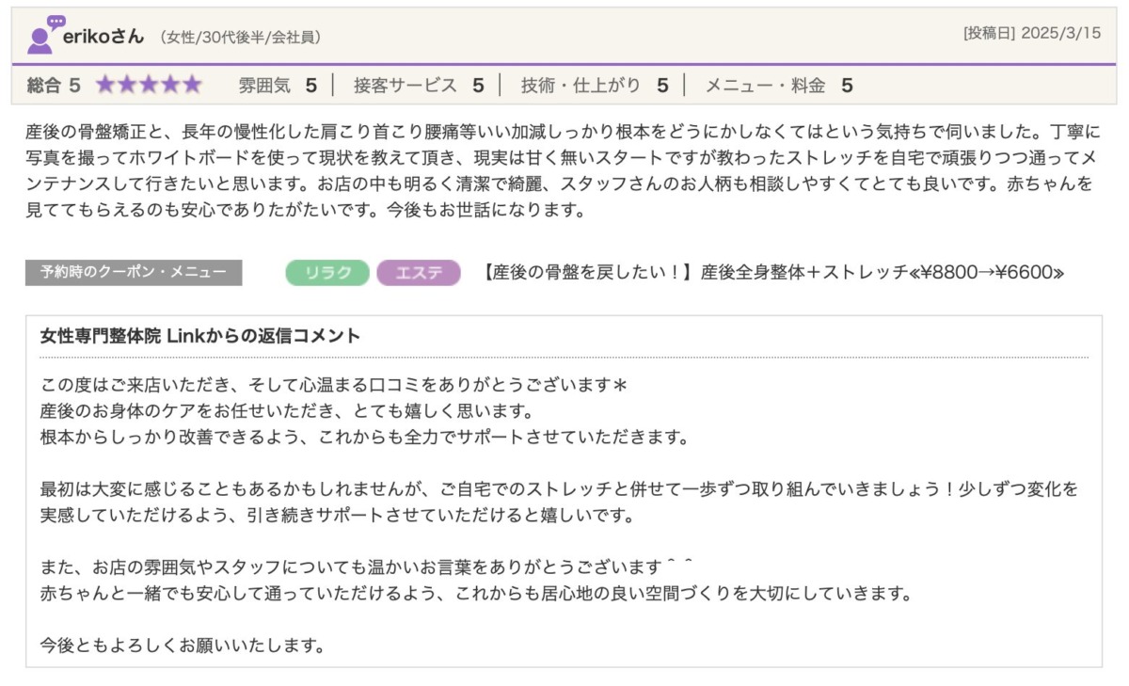Click the closing line 今後ともよろしくお願いいたします
The width and height of the screenshot is (1129, 686).
click(183, 646)
